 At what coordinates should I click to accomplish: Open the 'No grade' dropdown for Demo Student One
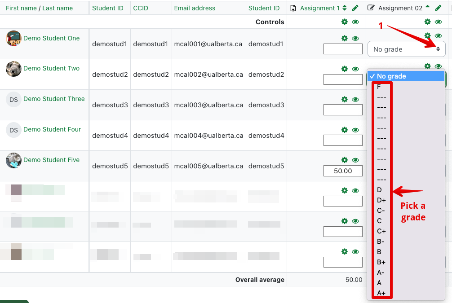click(x=406, y=49)
